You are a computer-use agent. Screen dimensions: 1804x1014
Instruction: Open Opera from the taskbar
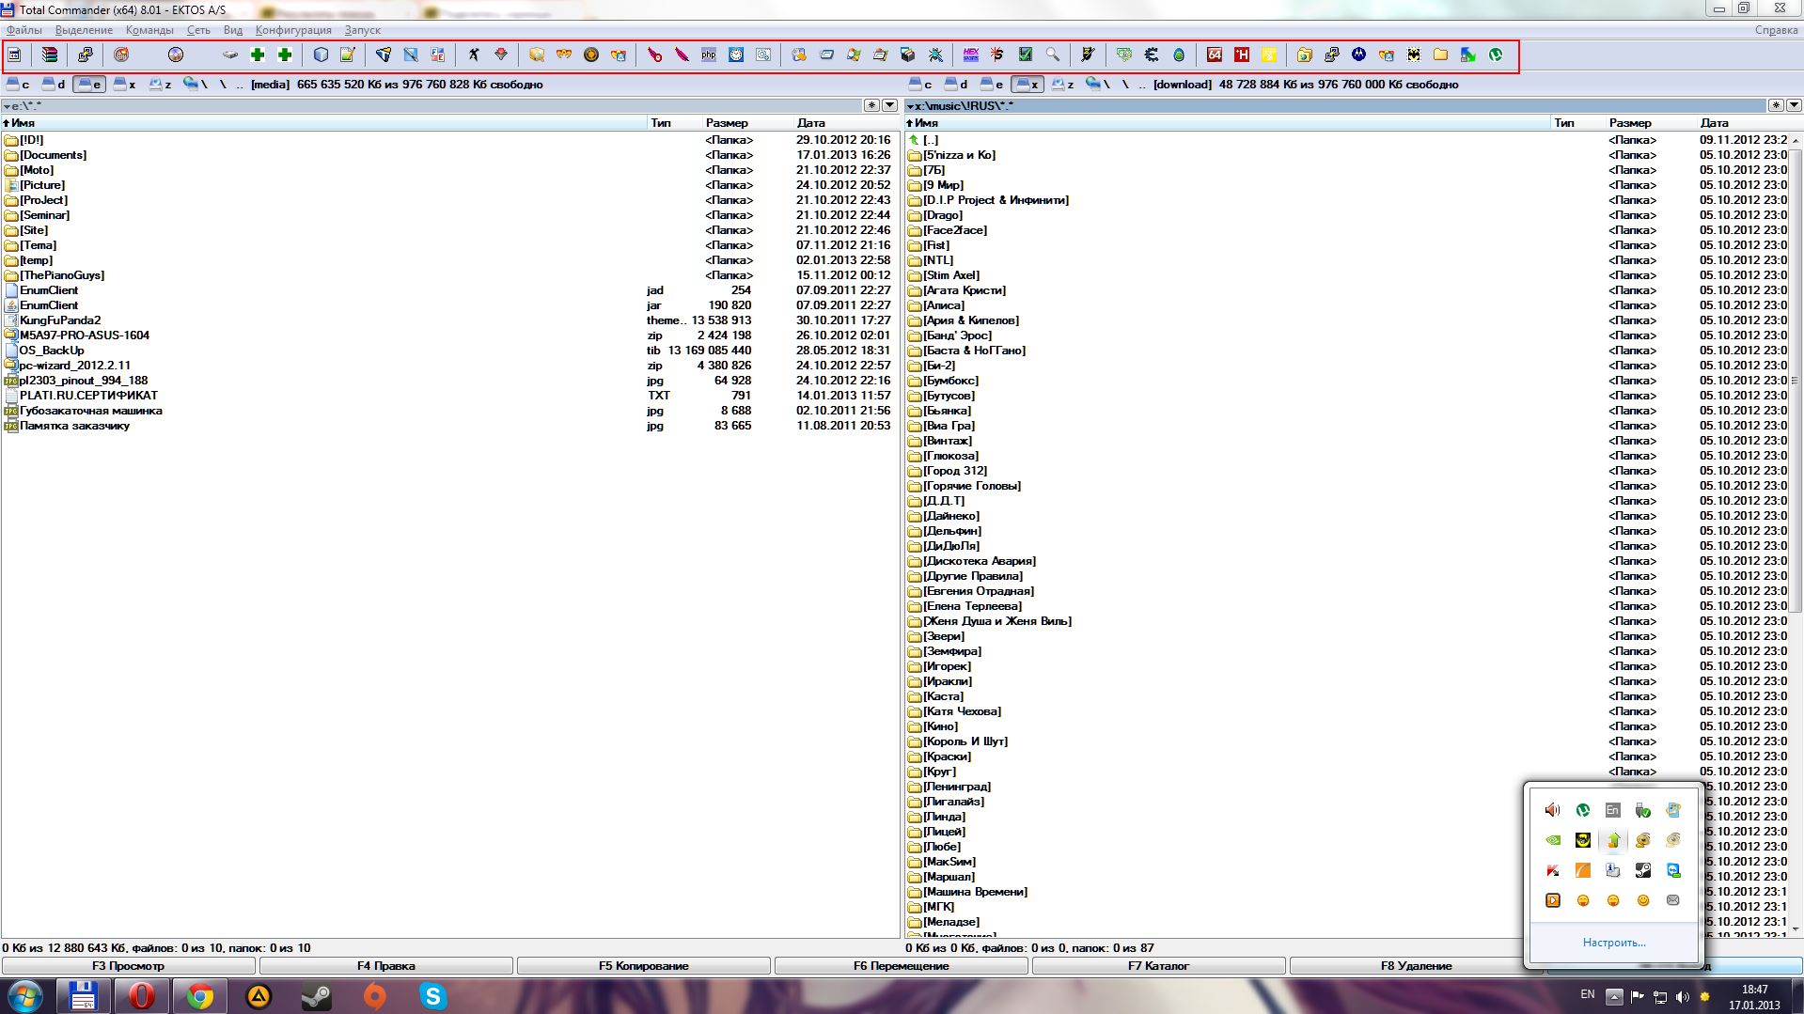(x=142, y=995)
